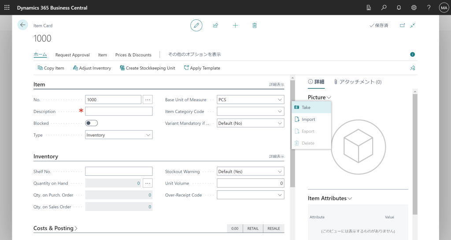Click the pin action bar icon
The height and width of the screenshot is (240, 451).
coord(412,68)
